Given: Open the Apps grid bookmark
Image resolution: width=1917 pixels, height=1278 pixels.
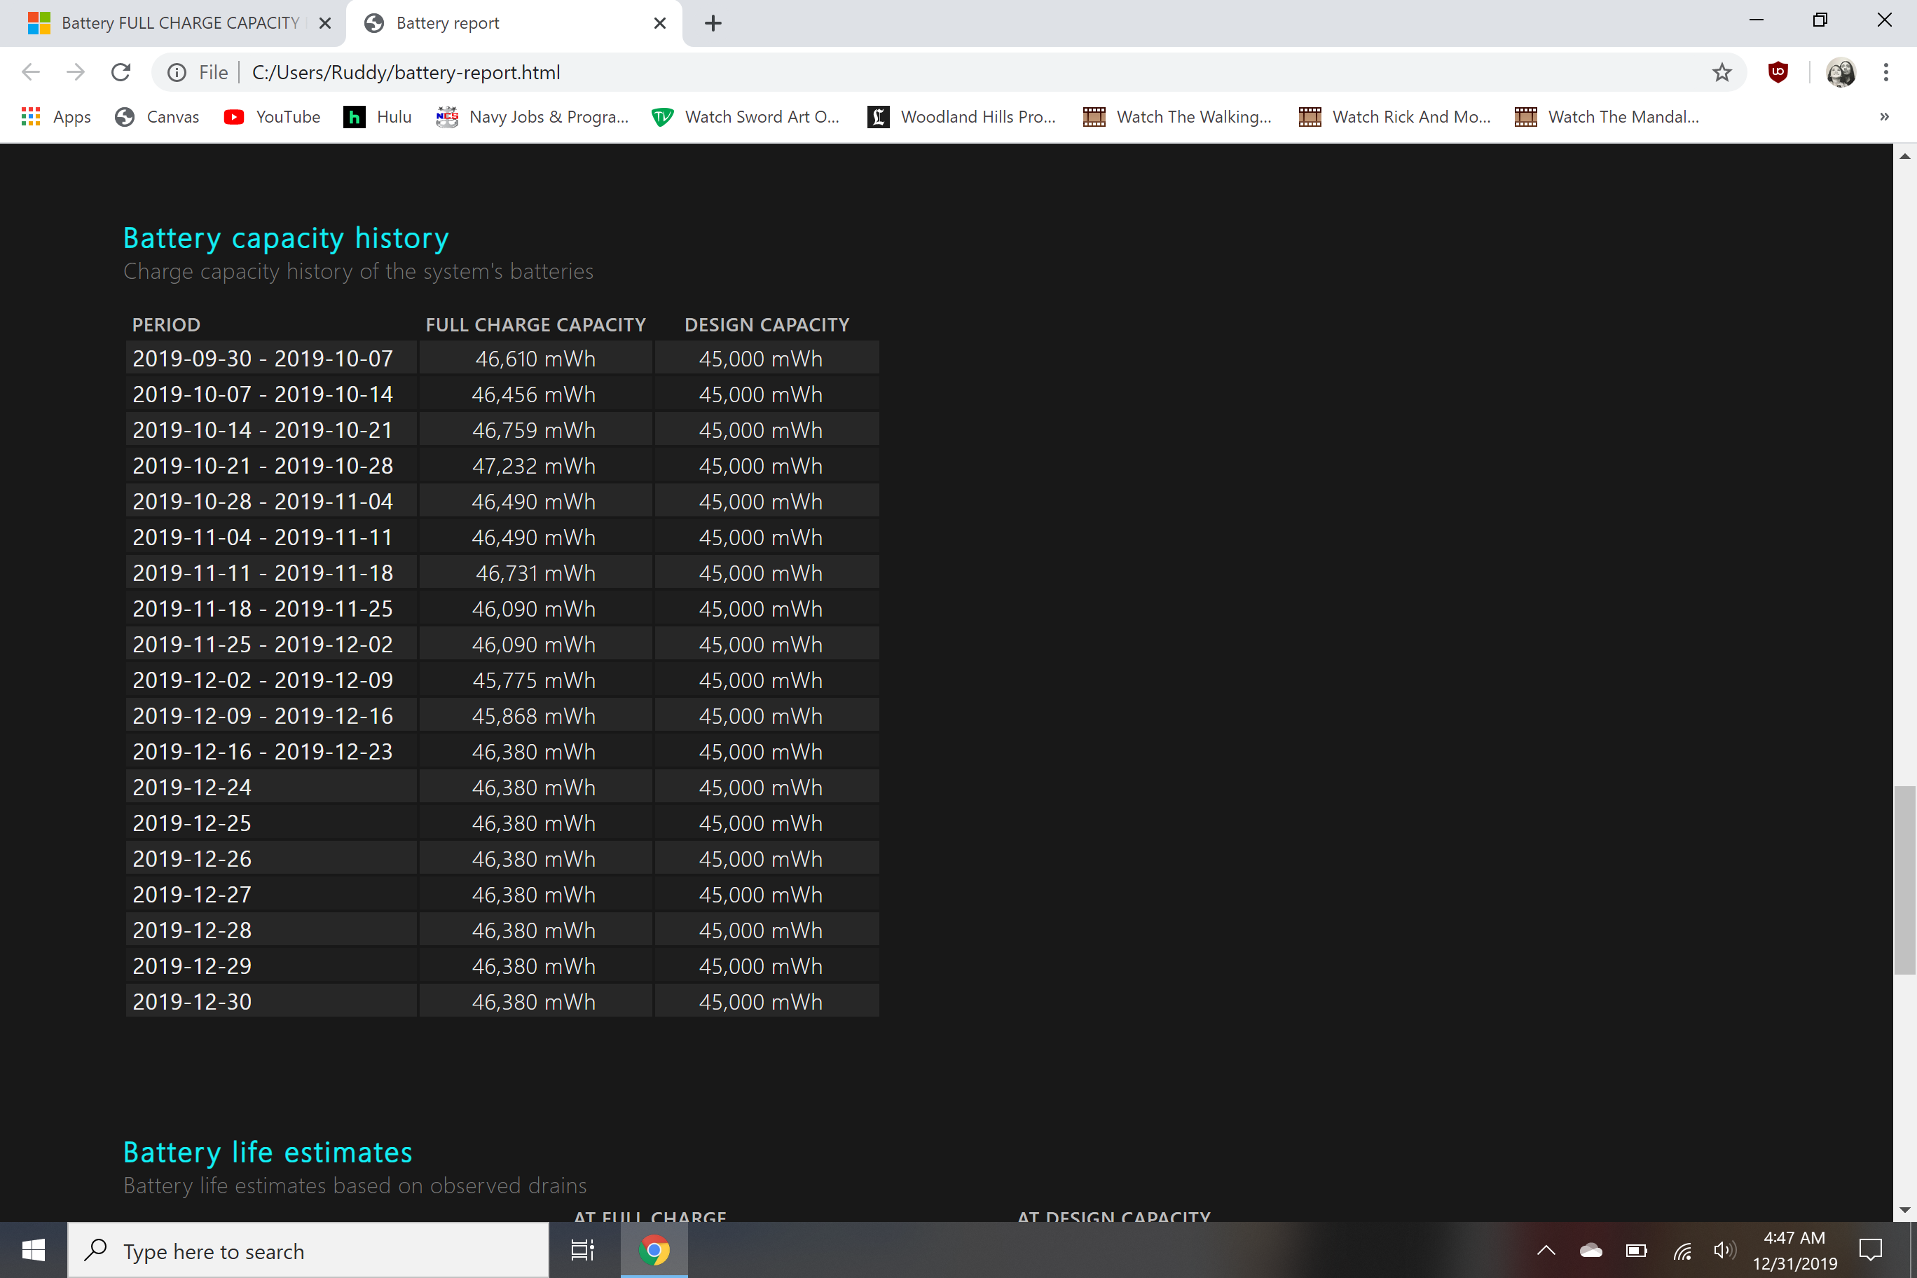Looking at the screenshot, I should pos(55,116).
